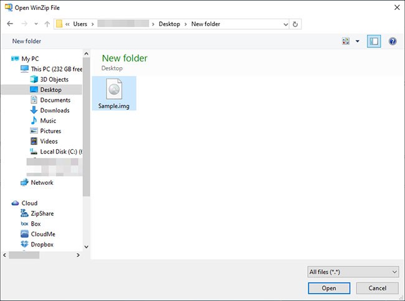Expand the address bar history dropdown
The height and width of the screenshot is (301, 405).
(285, 24)
